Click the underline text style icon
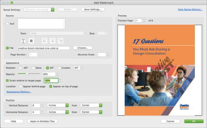The height and width of the screenshot is (128, 207). pyautogui.click(x=23, y=41)
